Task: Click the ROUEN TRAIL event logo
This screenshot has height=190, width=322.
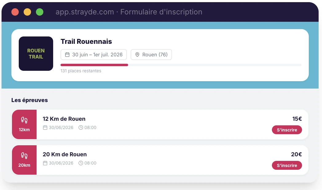Action: 36,54
